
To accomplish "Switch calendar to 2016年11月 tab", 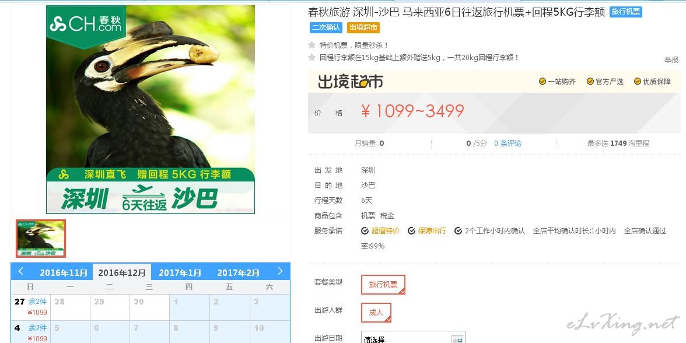I will 64,272.
